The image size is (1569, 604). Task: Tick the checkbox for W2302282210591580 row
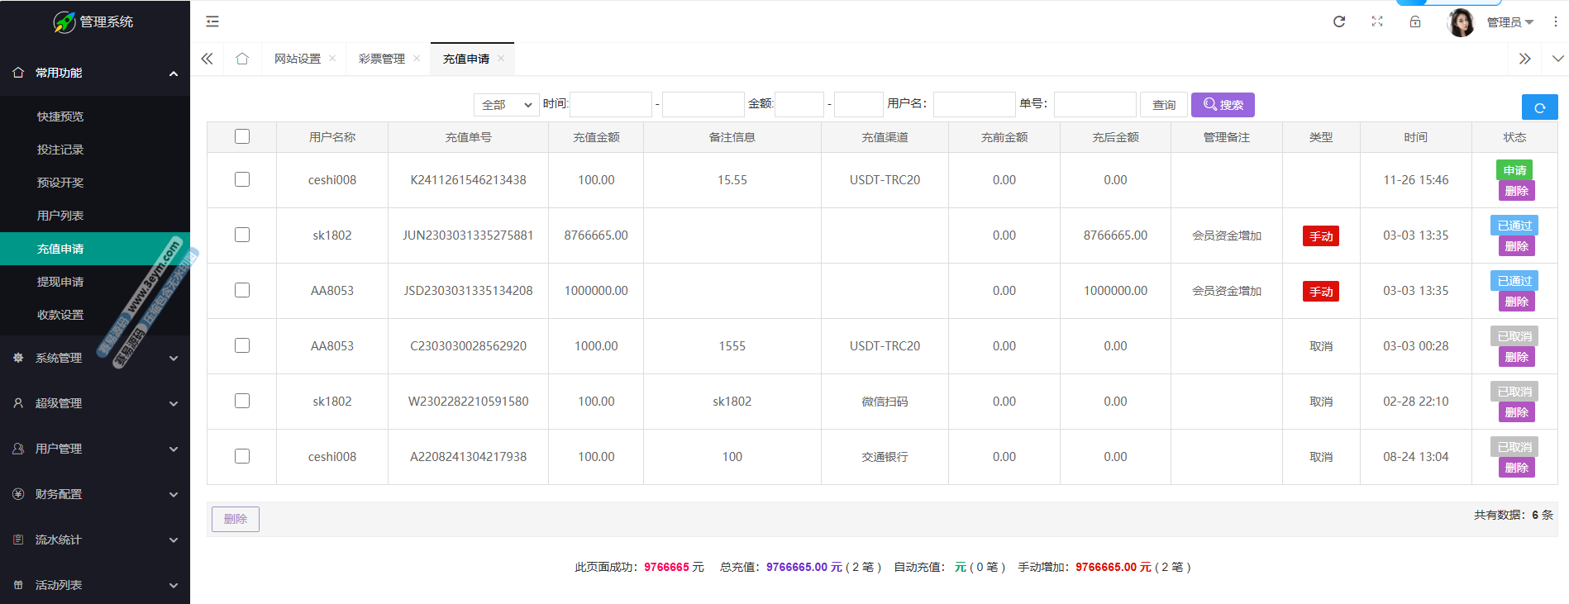(242, 401)
